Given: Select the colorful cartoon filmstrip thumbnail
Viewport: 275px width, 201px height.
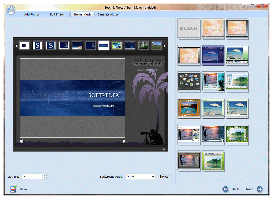Looking at the screenshot, I should (117, 45).
